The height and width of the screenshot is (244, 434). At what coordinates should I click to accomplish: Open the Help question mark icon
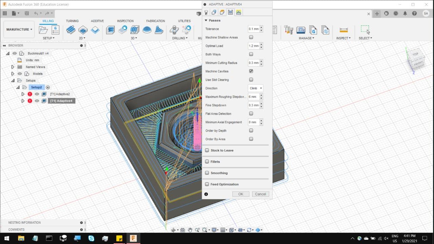[414, 13]
